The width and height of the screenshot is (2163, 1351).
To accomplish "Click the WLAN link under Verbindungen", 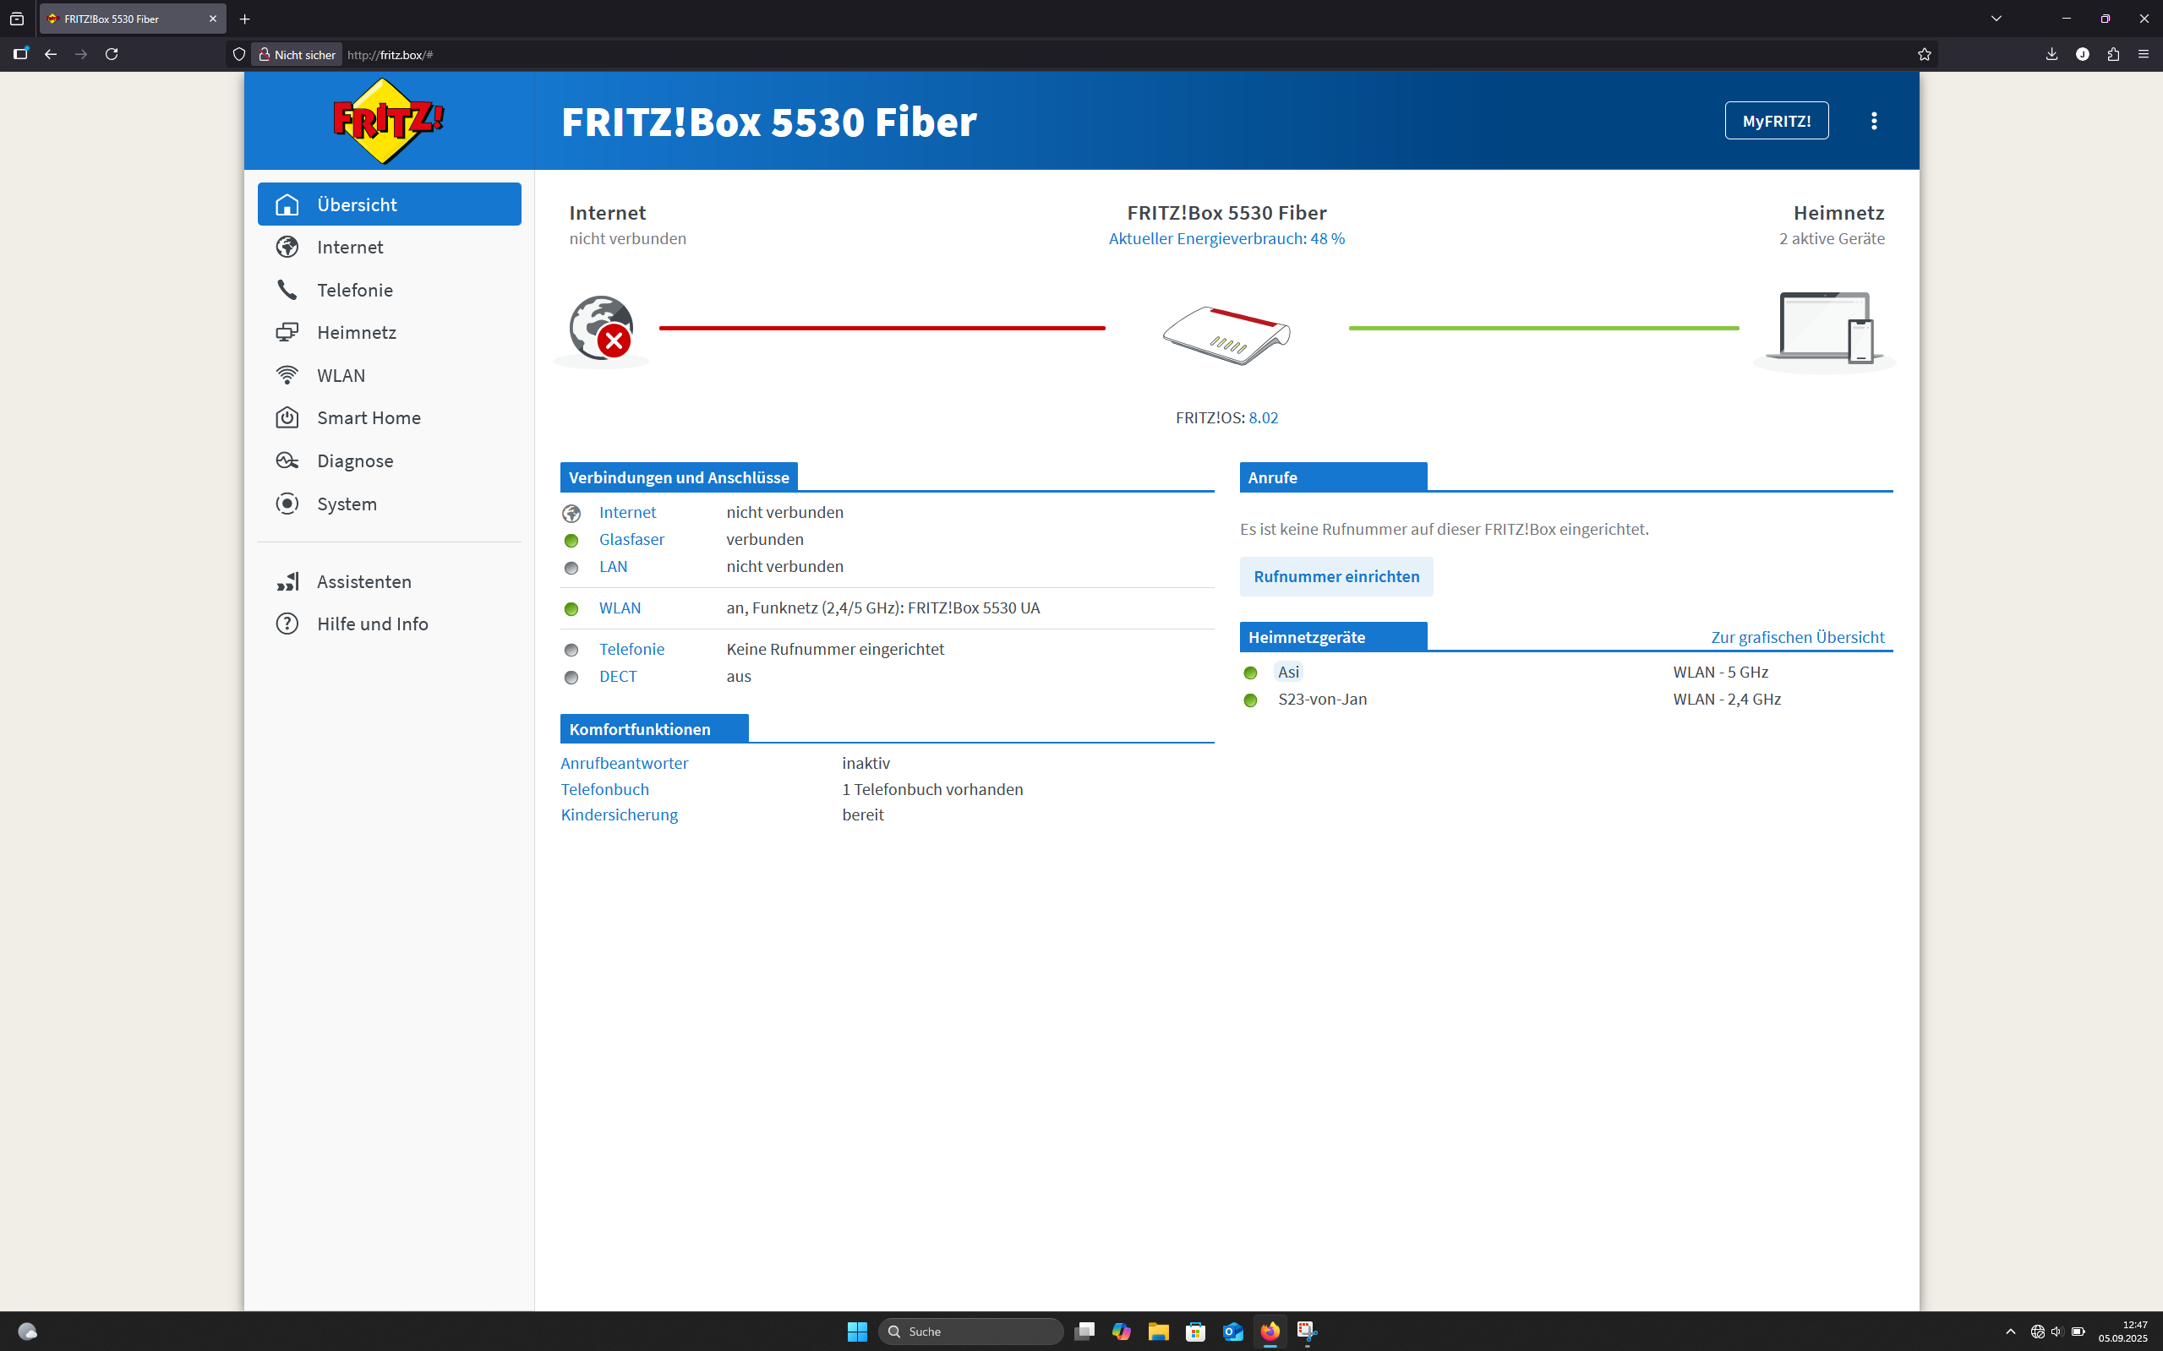I will click(x=620, y=607).
